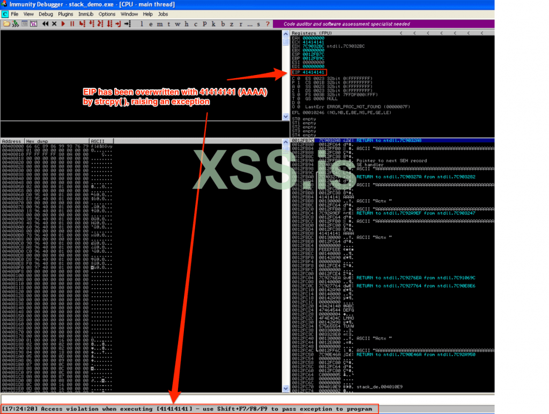Click the Execute till return icon
Screen dimensions: 549x414
[118, 24]
